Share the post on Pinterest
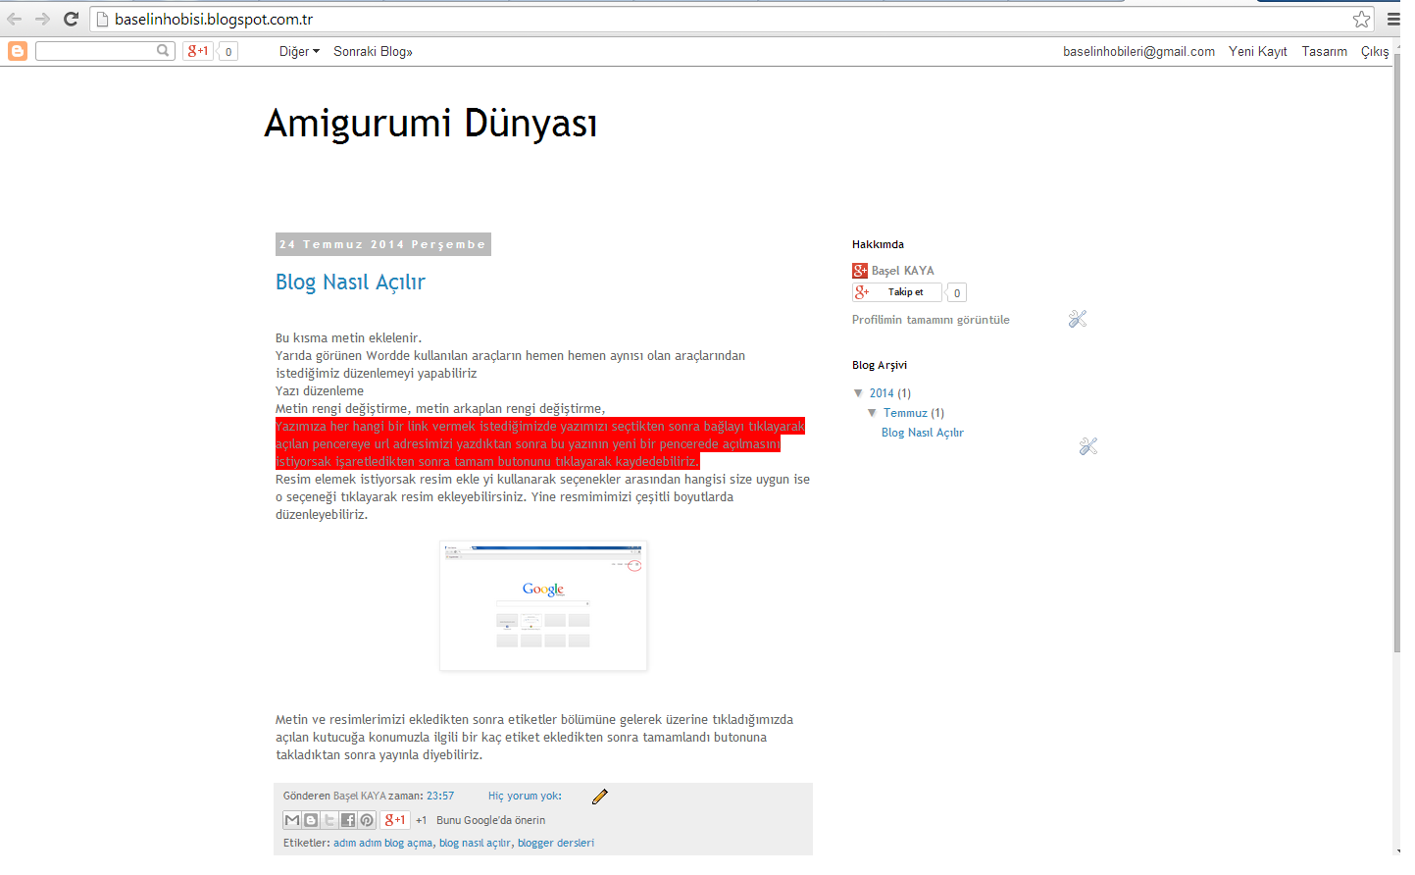 pos(367,820)
